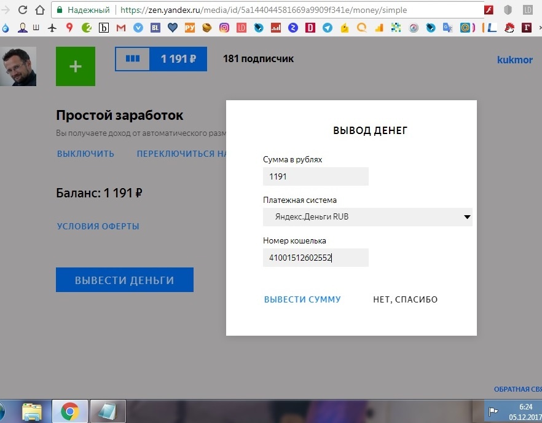Confirm withdrawal with ВЫВЕСТИ СУММУ
542x423 pixels.
point(302,299)
